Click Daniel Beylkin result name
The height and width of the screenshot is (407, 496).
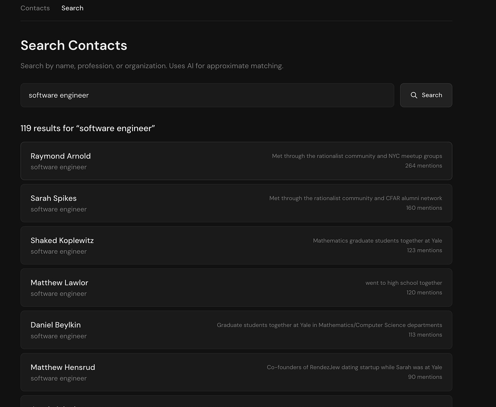[x=56, y=325]
